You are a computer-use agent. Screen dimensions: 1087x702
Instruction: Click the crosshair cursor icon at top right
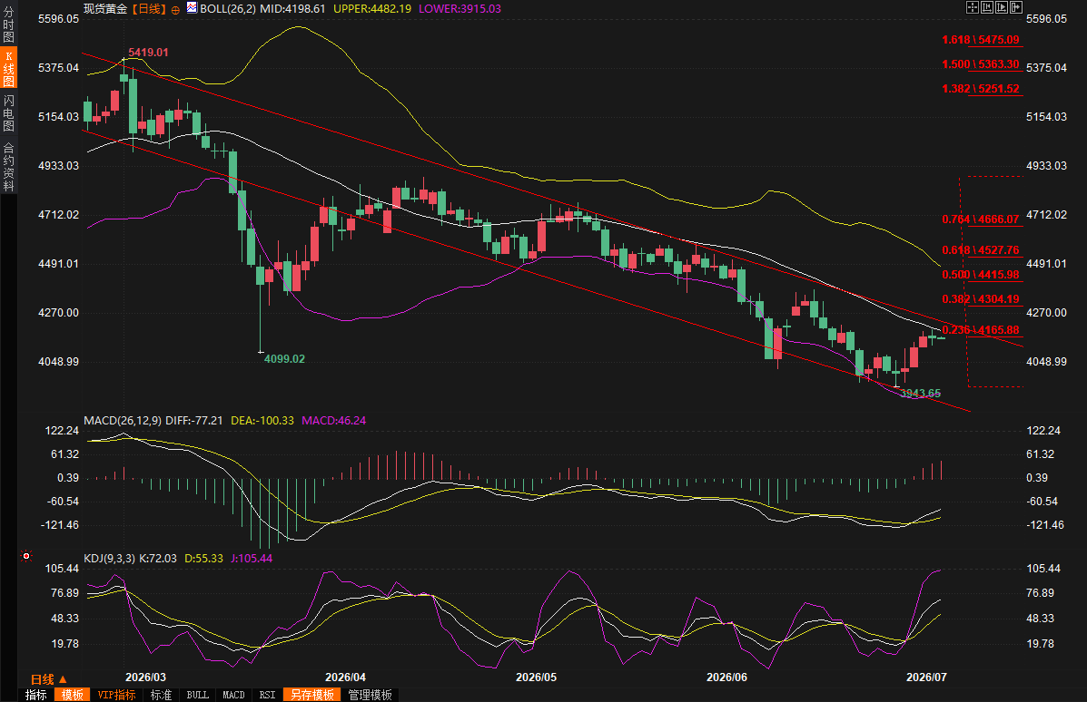coord(973,7)
